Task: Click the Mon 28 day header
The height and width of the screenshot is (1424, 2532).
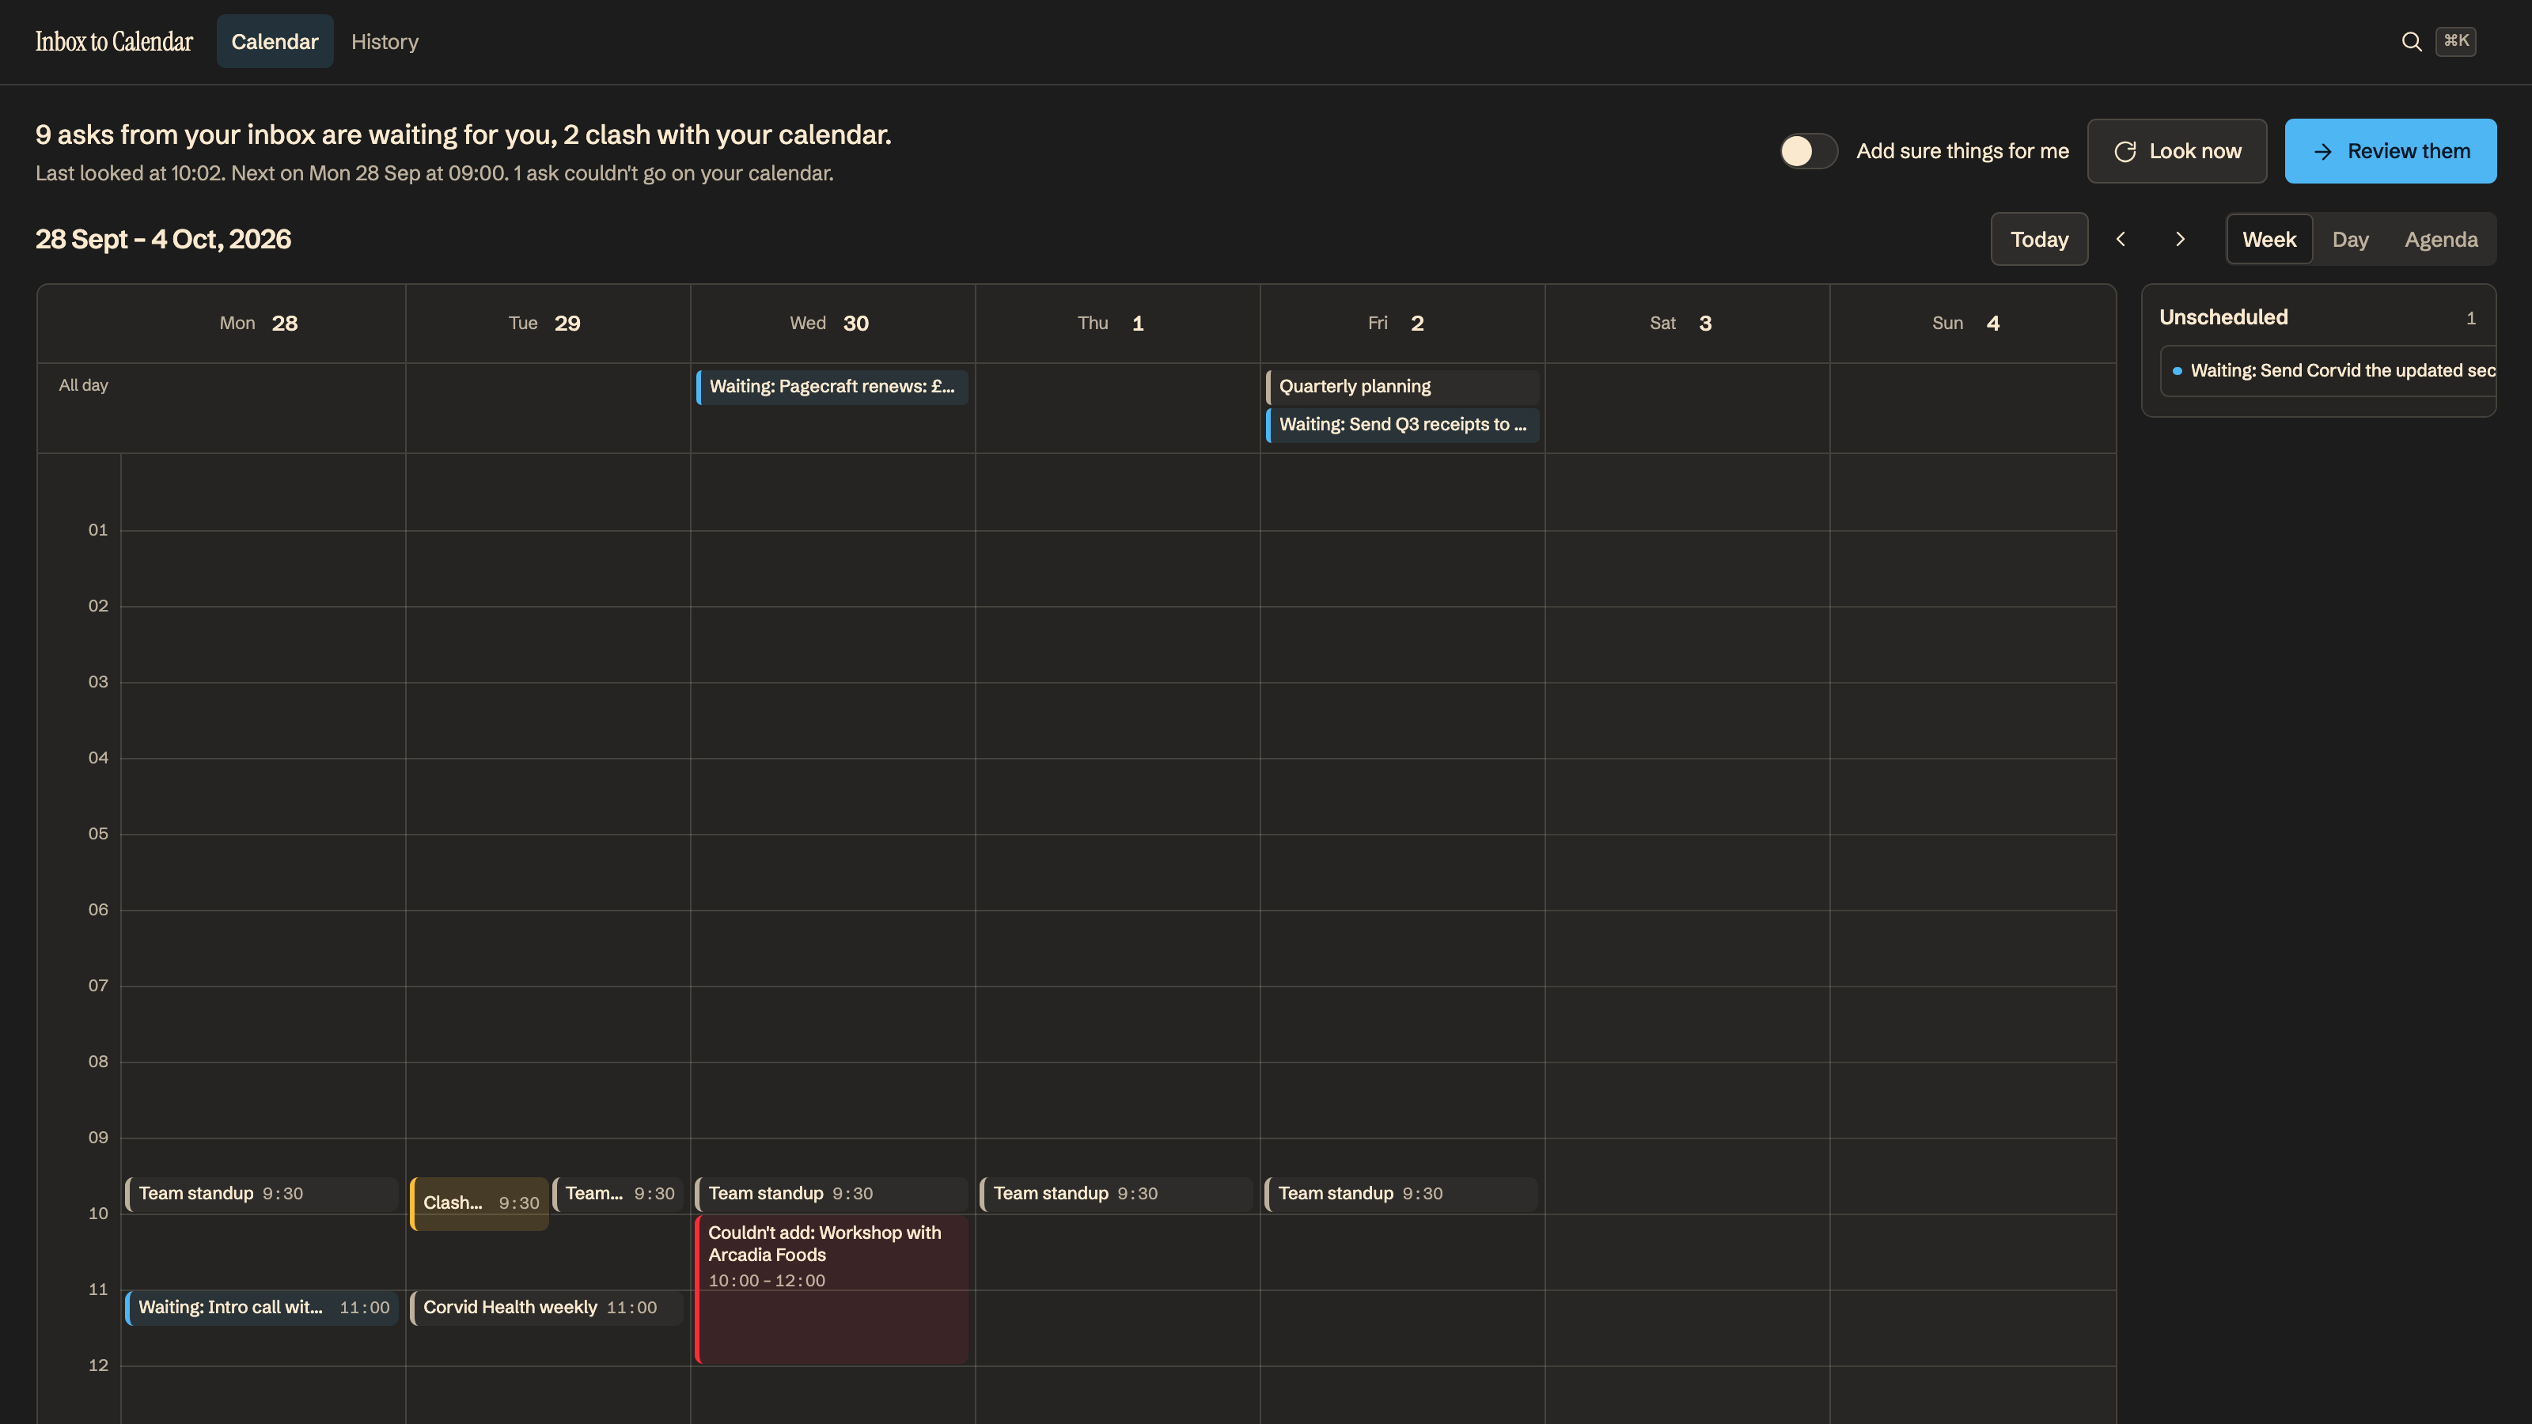Action: click(x=259, y=324)
